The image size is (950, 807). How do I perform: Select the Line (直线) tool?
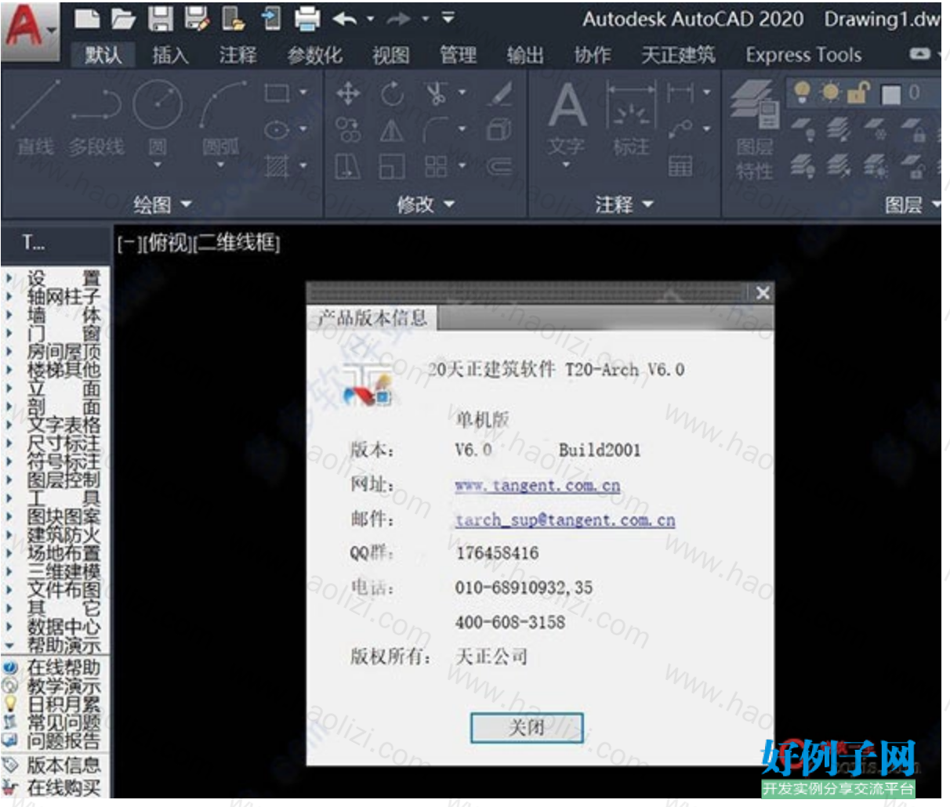(x=35, y=118)
